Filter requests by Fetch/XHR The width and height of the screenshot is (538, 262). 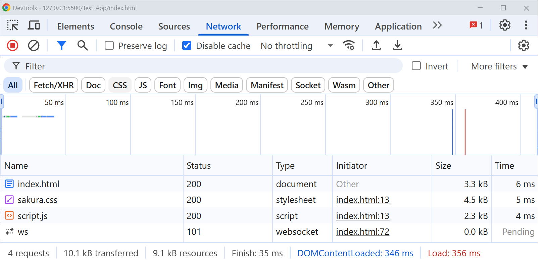54,85
